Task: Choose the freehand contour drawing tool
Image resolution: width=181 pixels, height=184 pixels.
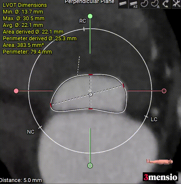Action: 144,3
